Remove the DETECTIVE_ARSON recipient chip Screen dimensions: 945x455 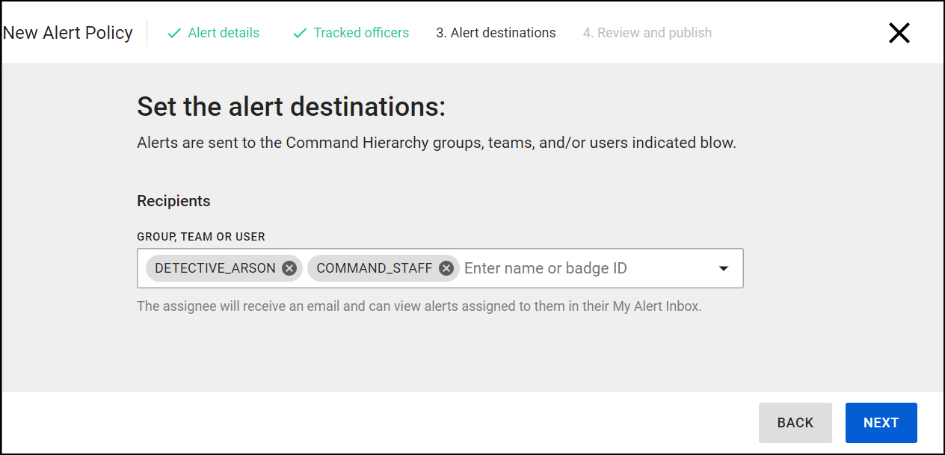(289, 268)
